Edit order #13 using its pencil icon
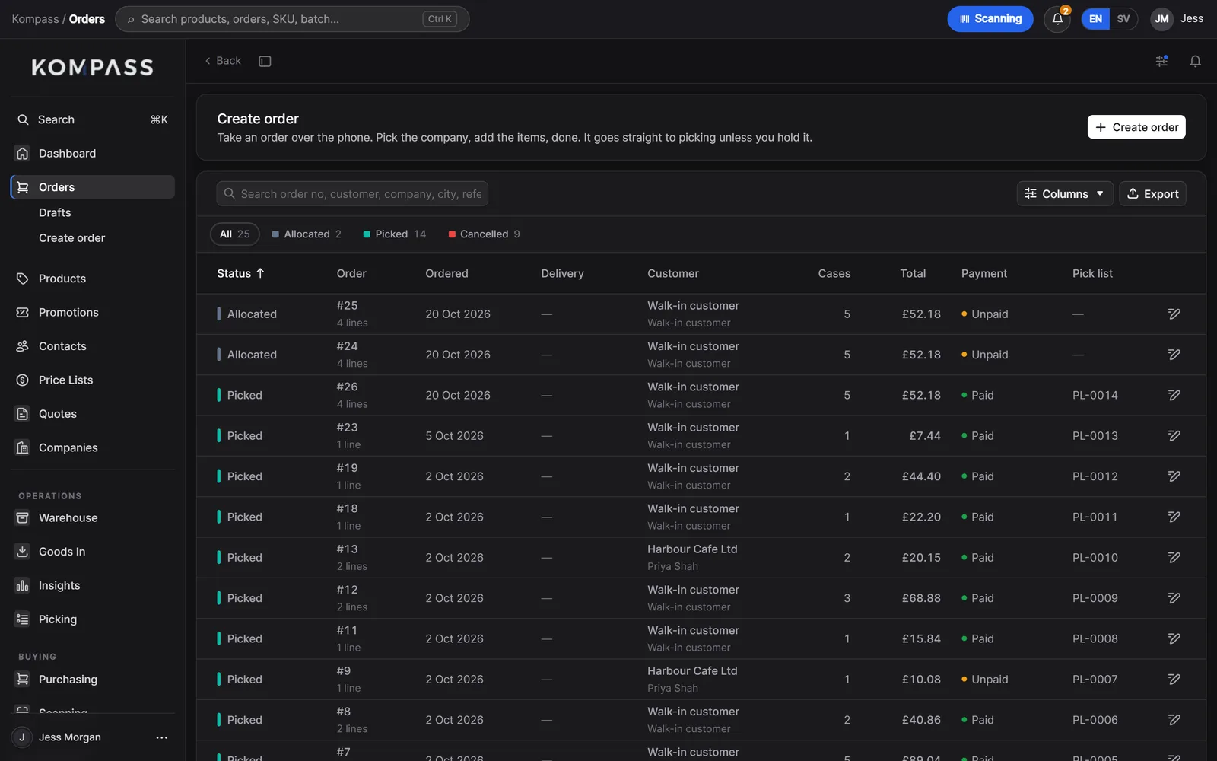This screenshot has width=1217, height=761. (x=1174, y=558)
